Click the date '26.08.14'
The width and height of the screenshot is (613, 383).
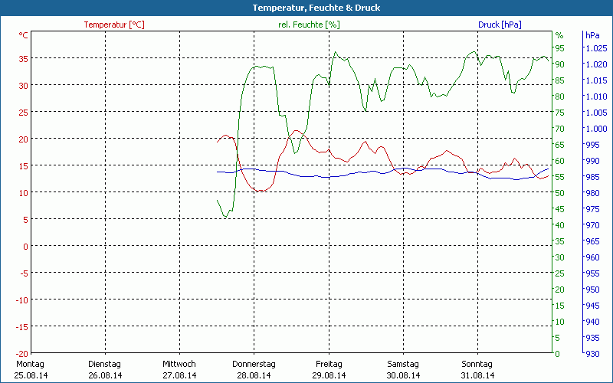click(105, 375)
